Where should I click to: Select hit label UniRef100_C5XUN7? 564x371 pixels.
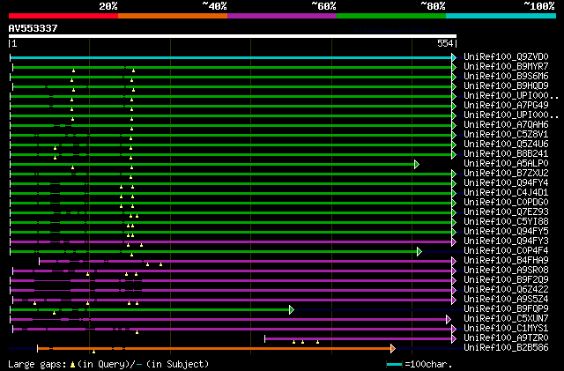506,319
